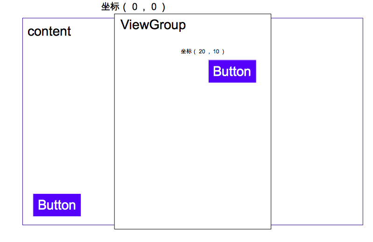Click the top-left corner of ViewGroup's Button
This screenshot has height=242, width=373.
pos(209,60)
